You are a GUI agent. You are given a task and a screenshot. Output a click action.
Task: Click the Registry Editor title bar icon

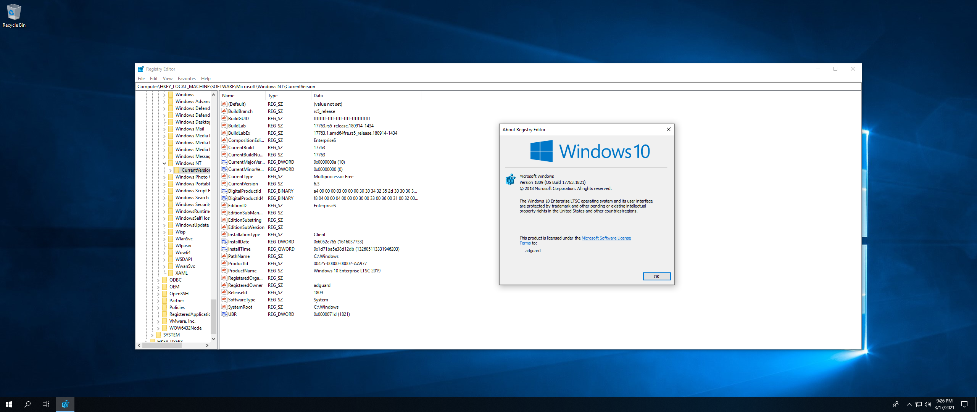coord(141,69)
